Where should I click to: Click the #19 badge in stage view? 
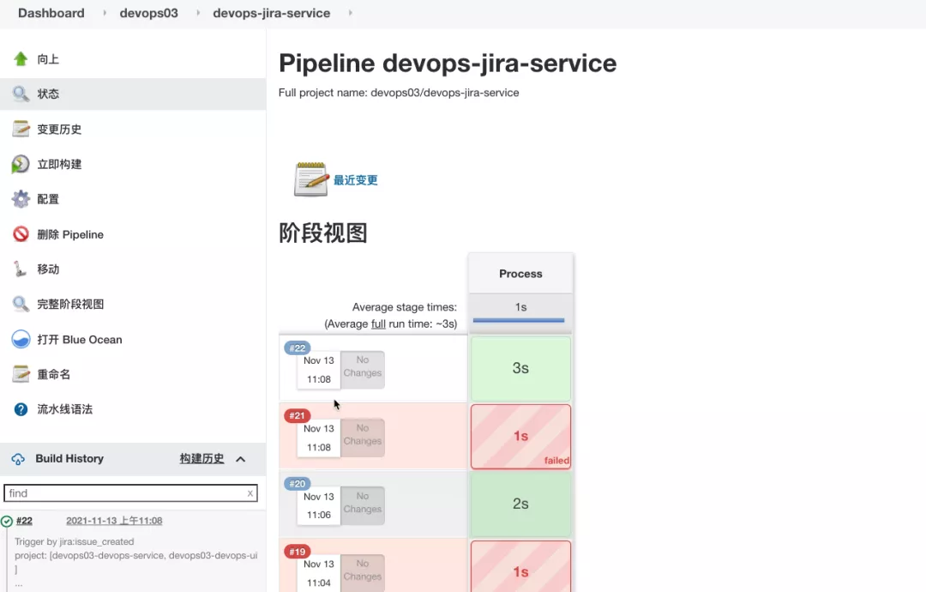click(x=297, y=552)
